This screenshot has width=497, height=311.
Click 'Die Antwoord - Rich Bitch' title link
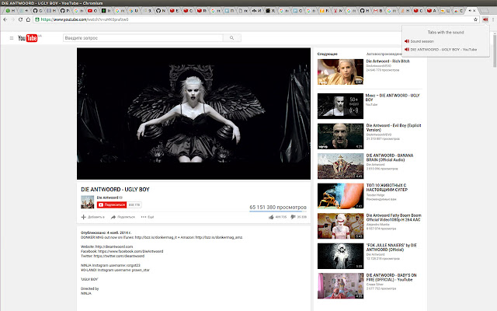coord(388,61)
